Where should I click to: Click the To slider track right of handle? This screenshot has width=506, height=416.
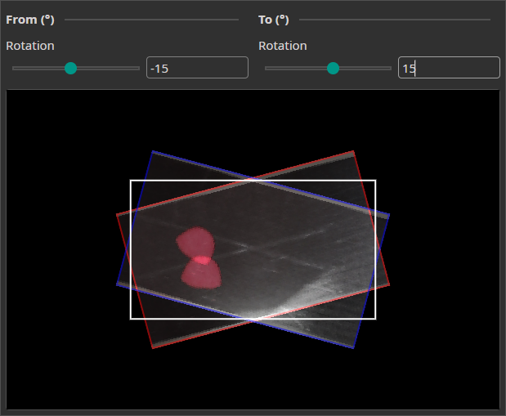pos(364,69)
